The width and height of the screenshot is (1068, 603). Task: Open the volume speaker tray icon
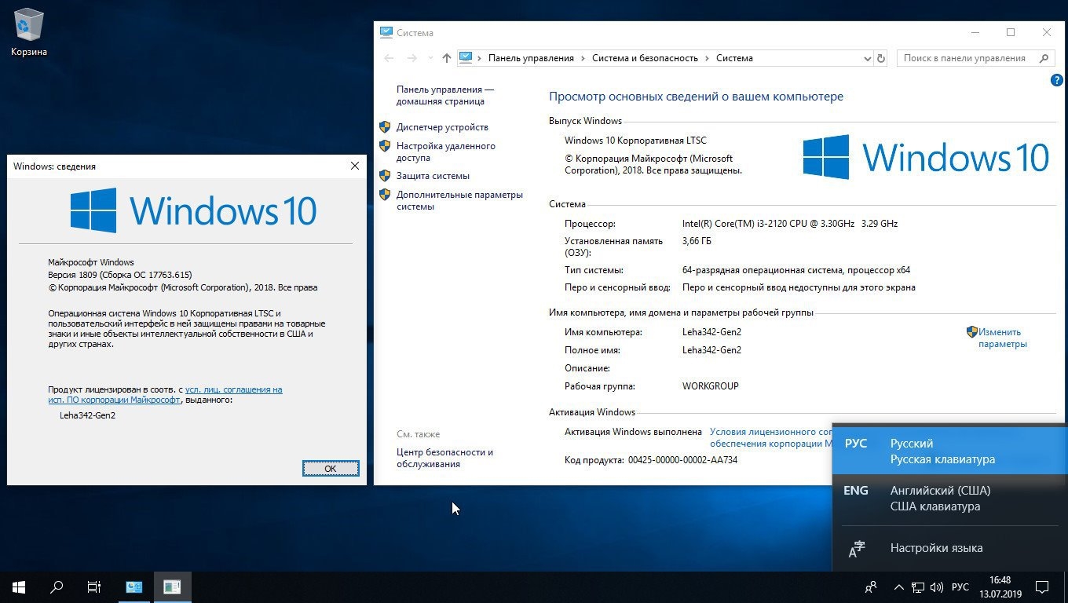(937, 587)
